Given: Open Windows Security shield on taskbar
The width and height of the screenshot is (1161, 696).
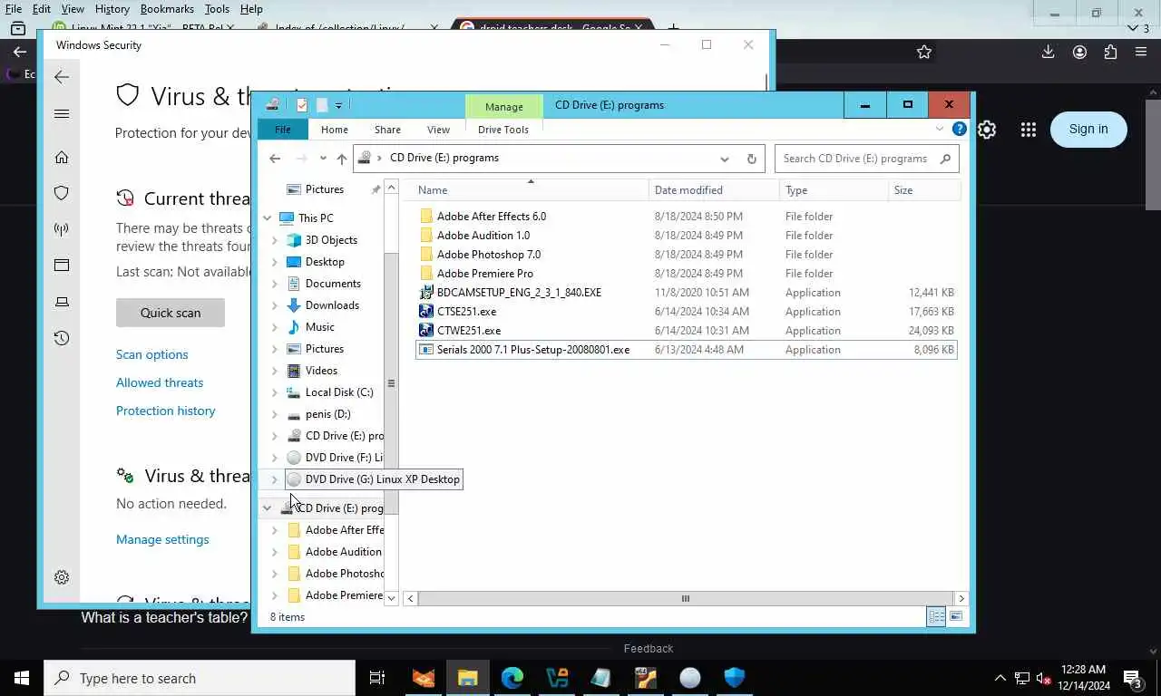Looking at the screenshot, I should 735,678.
